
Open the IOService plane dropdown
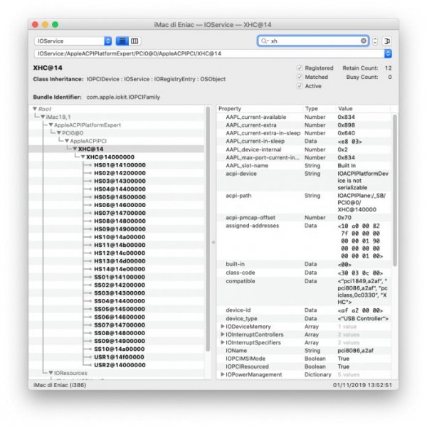point(73,41)
